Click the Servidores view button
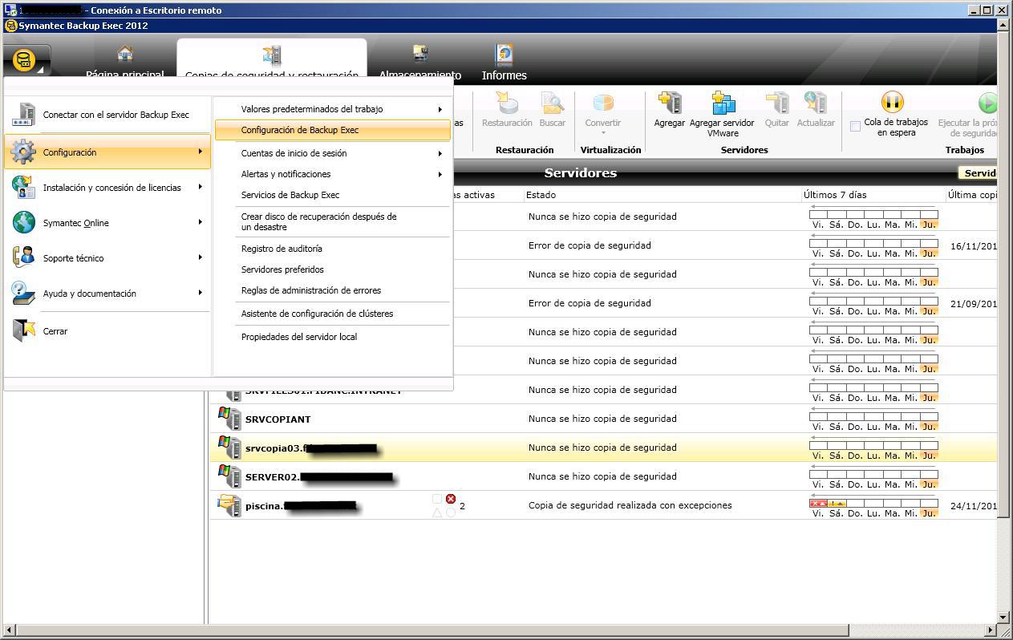This screenshot has width=1013, height=640. click(979, 173)
